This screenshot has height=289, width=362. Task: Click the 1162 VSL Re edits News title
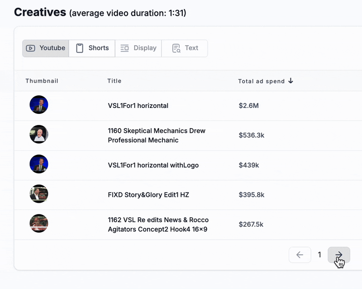pyautogui.click(x=158, y=224)
